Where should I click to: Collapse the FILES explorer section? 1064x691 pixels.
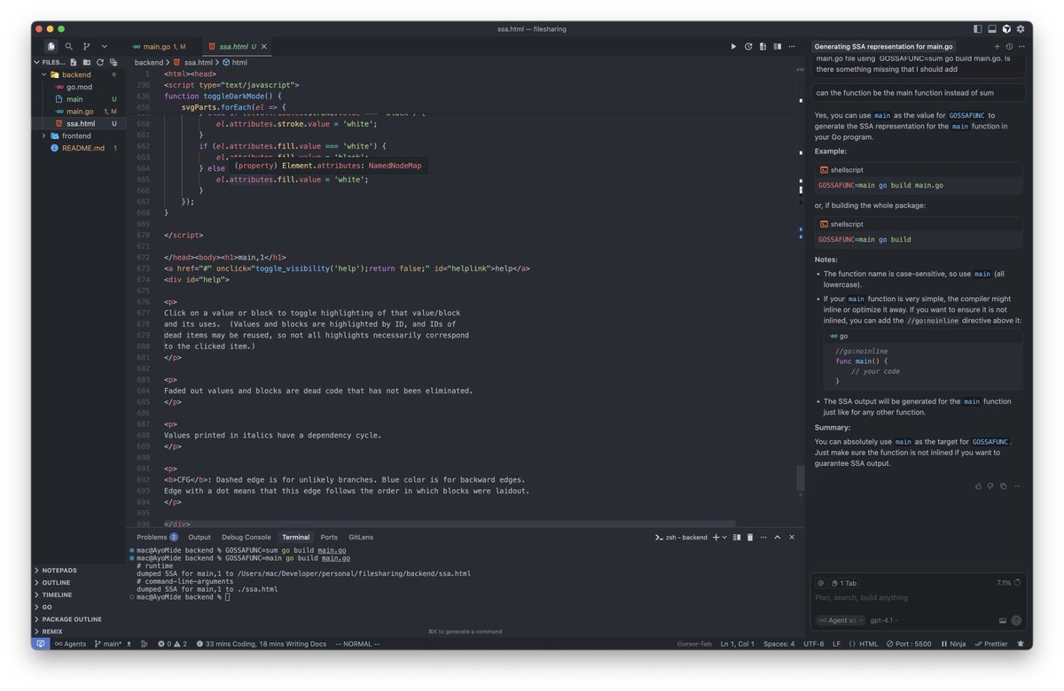point(51,63)
